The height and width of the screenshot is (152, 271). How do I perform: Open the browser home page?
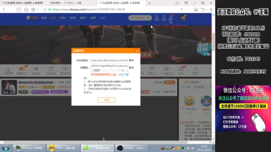pos(26,9)
